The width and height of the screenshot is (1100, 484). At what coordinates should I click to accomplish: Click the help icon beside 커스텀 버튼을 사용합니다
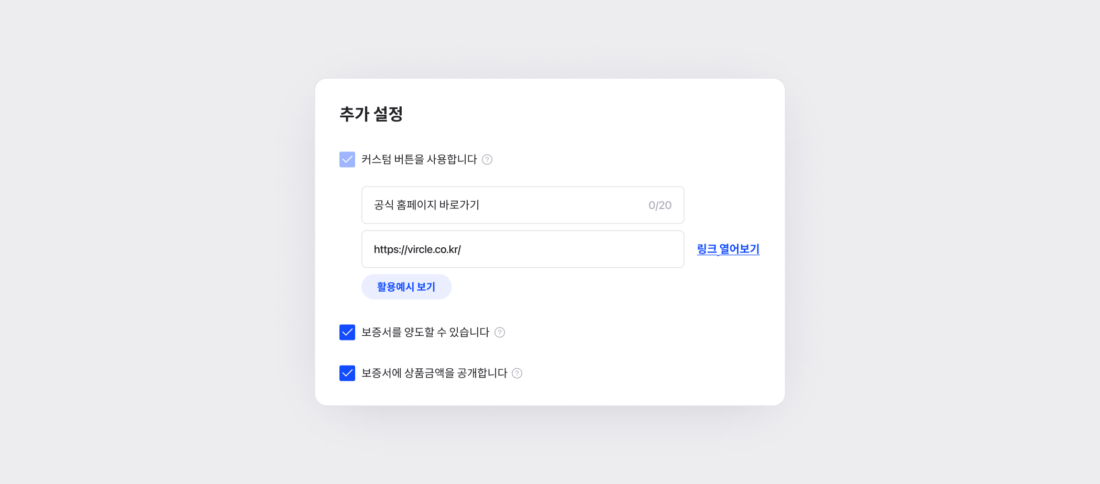pos(487,159)
